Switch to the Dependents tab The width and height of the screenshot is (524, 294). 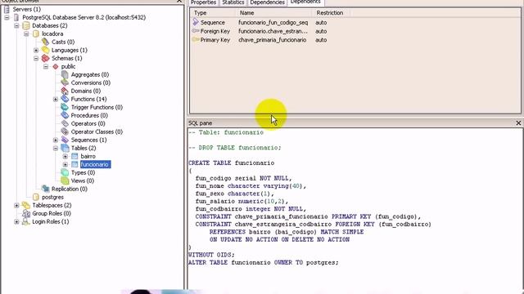(x=305, y=2)
